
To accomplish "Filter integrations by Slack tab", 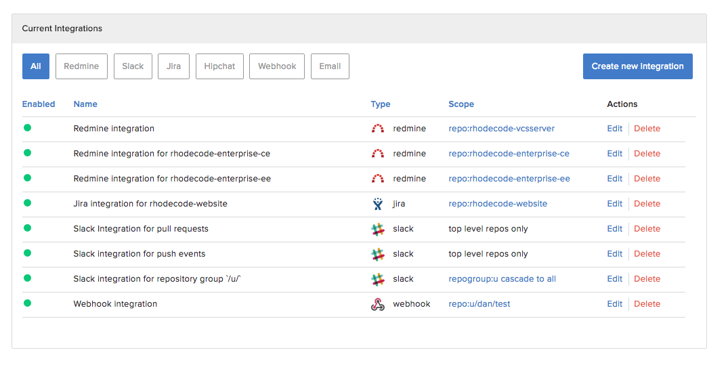I will click(x=133, y=66).
